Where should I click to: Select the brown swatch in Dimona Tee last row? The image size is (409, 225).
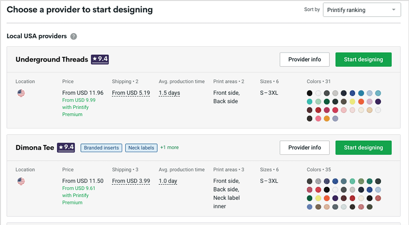318,207
